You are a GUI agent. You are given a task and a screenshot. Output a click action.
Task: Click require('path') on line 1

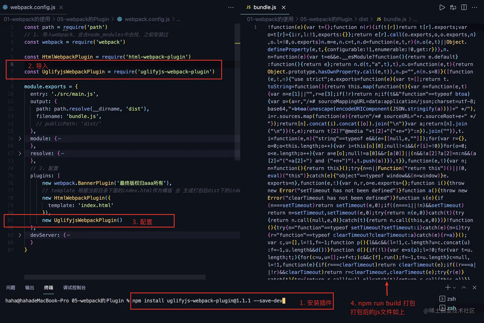[x=85, y=27]
